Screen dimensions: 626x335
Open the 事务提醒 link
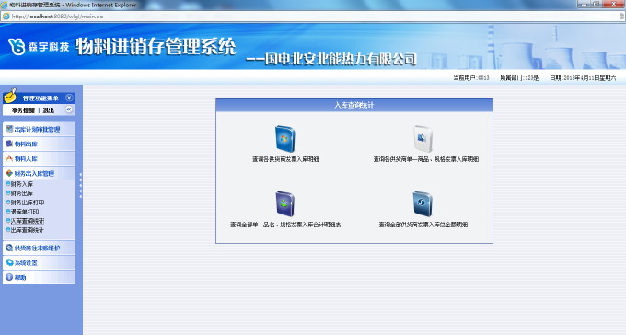[x=23, y=110]
